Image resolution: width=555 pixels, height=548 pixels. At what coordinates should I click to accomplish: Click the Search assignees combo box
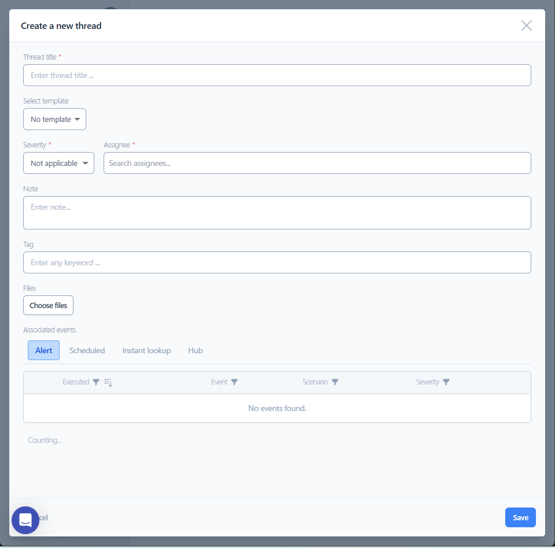point(317,163)
